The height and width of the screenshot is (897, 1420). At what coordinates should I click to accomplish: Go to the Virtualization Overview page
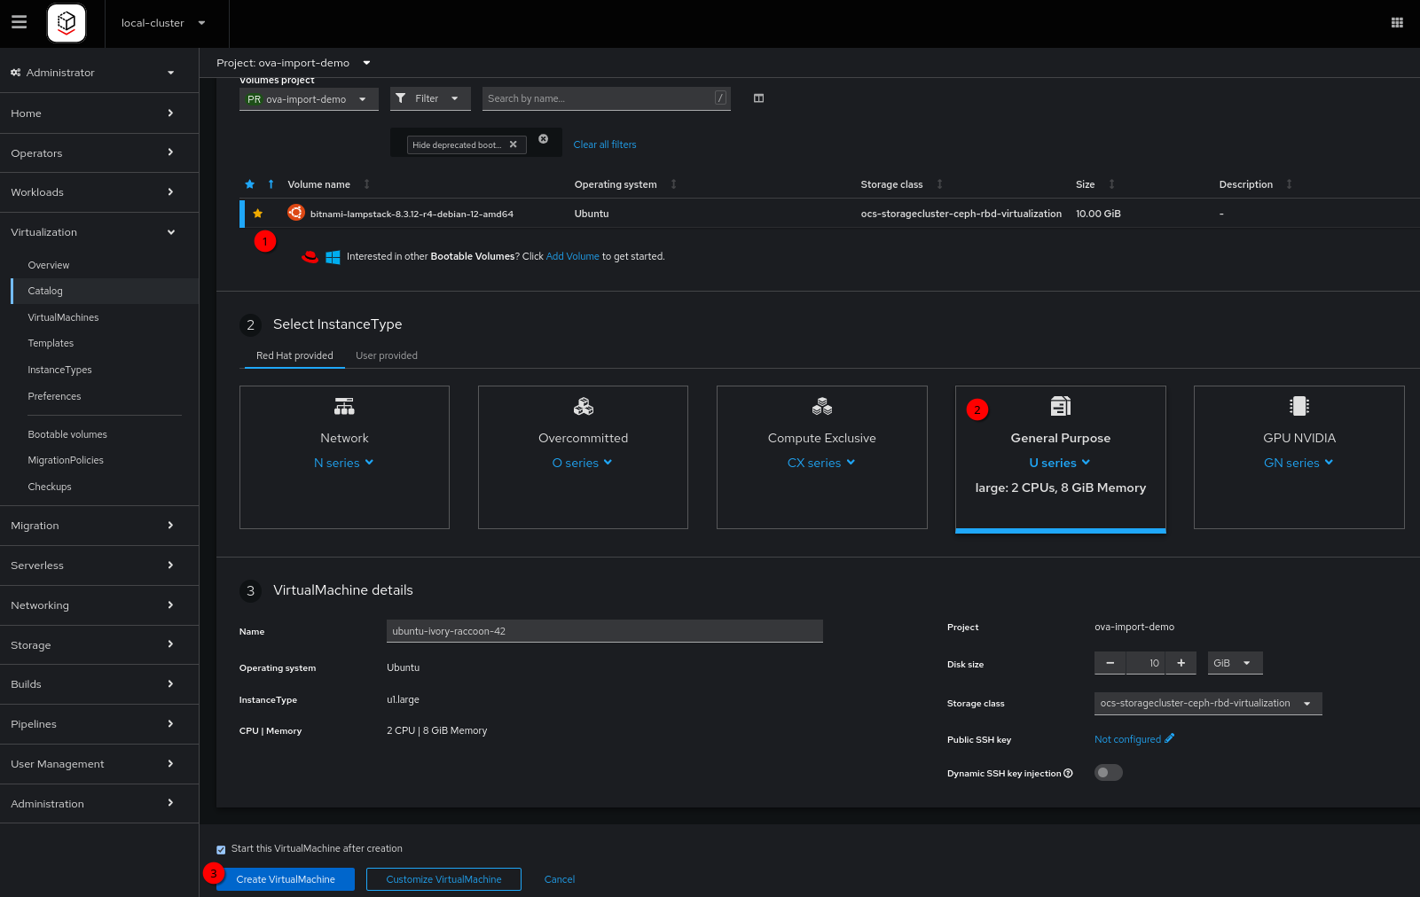tap(49, 265)
